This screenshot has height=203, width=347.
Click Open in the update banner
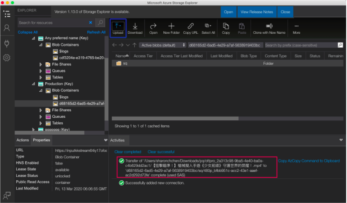coord(228,12)
